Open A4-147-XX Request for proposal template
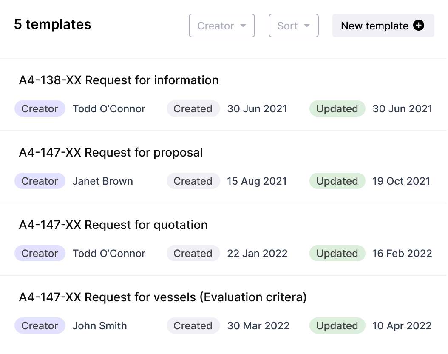The image size is (448, 354). [x=111, y=152]
